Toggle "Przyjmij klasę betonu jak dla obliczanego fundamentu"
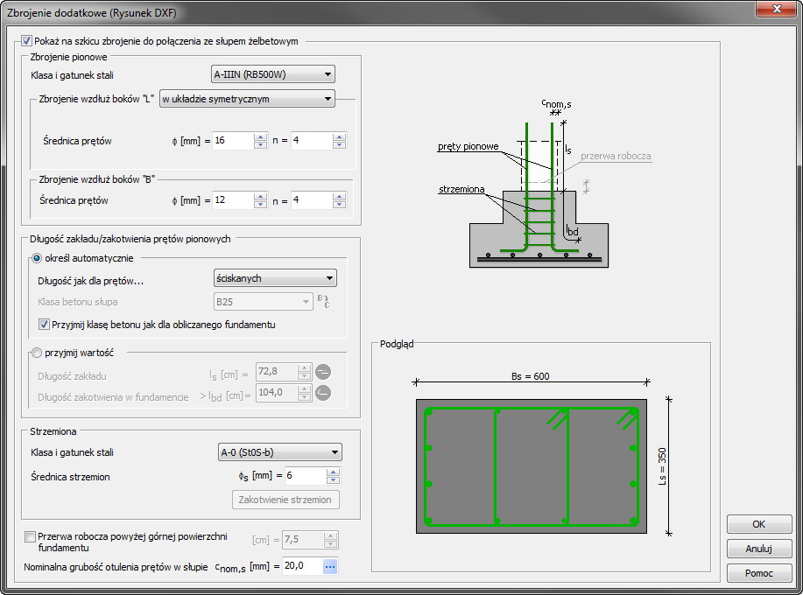 click(45, 325)
